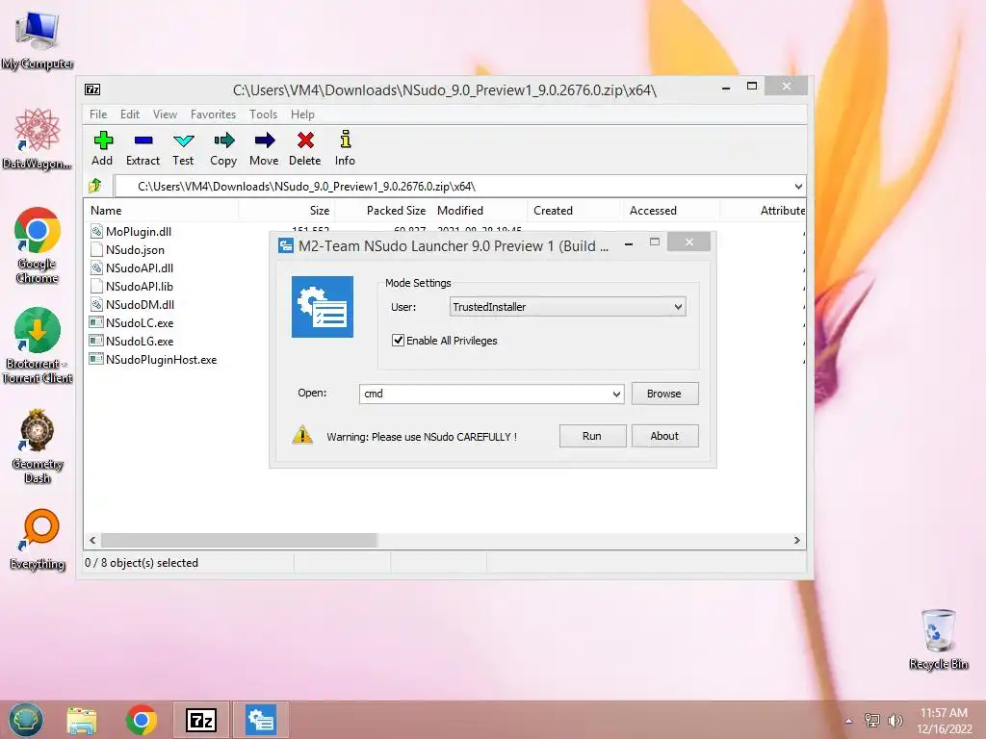The width and height of the screenshot is (986, 739).
Task: Click the scroll right arrow in 7-Zip
Action: point(797,541)
